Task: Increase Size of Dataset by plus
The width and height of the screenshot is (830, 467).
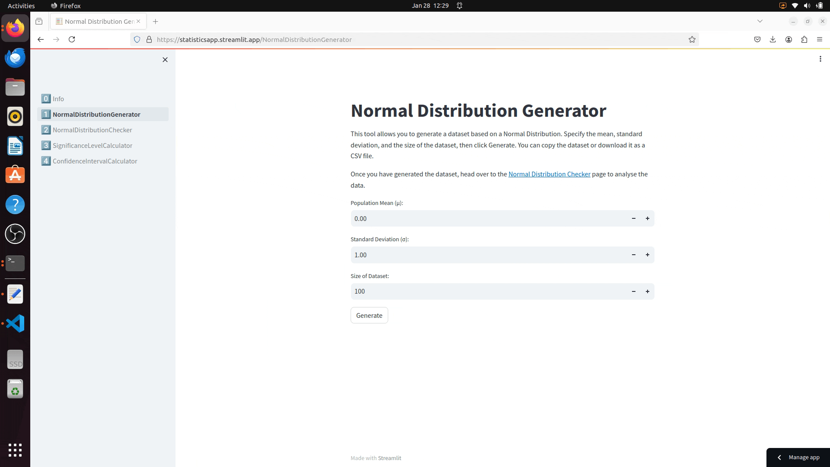Action: [647, 291]
